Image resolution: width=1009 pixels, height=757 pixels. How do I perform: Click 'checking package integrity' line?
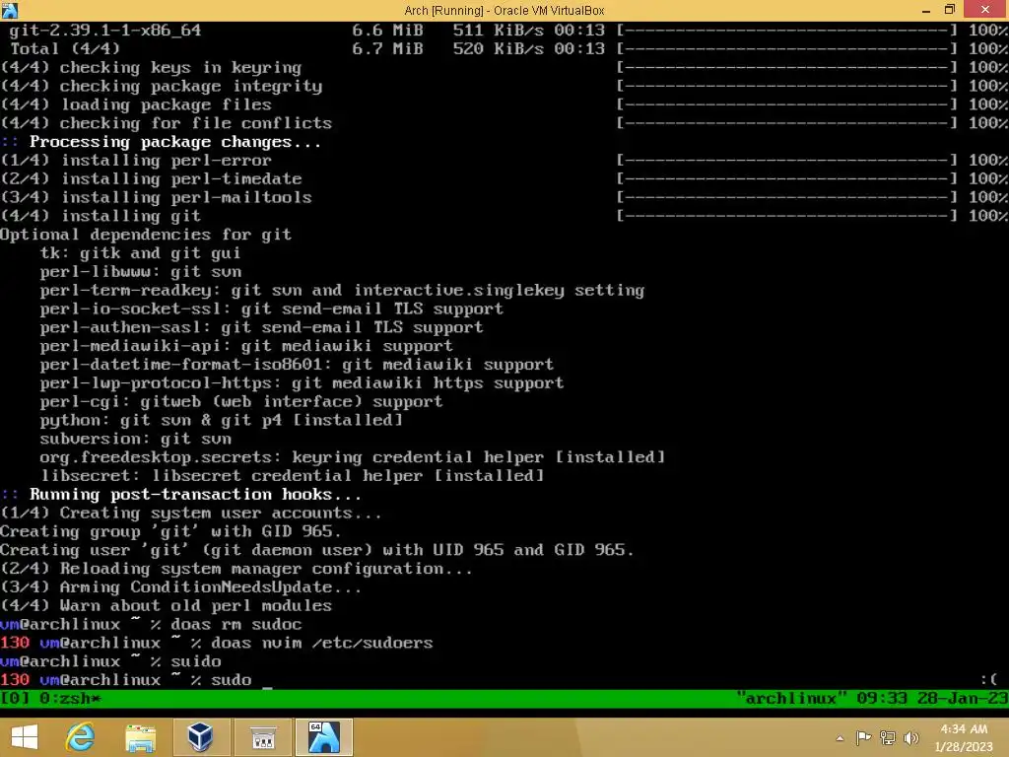[161, 87]
